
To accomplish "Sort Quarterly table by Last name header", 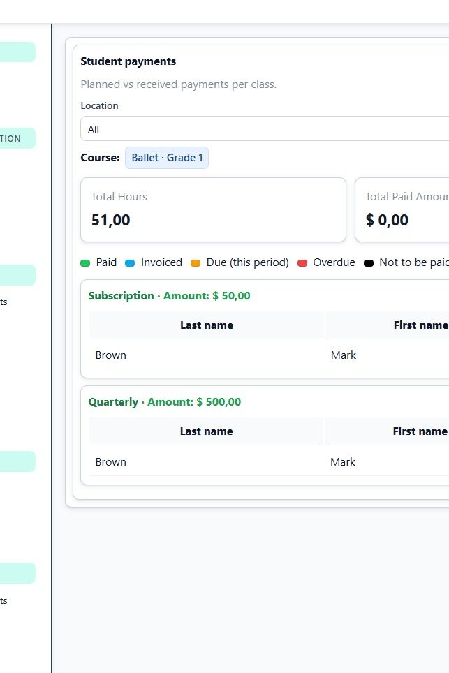I will [207, 431].
